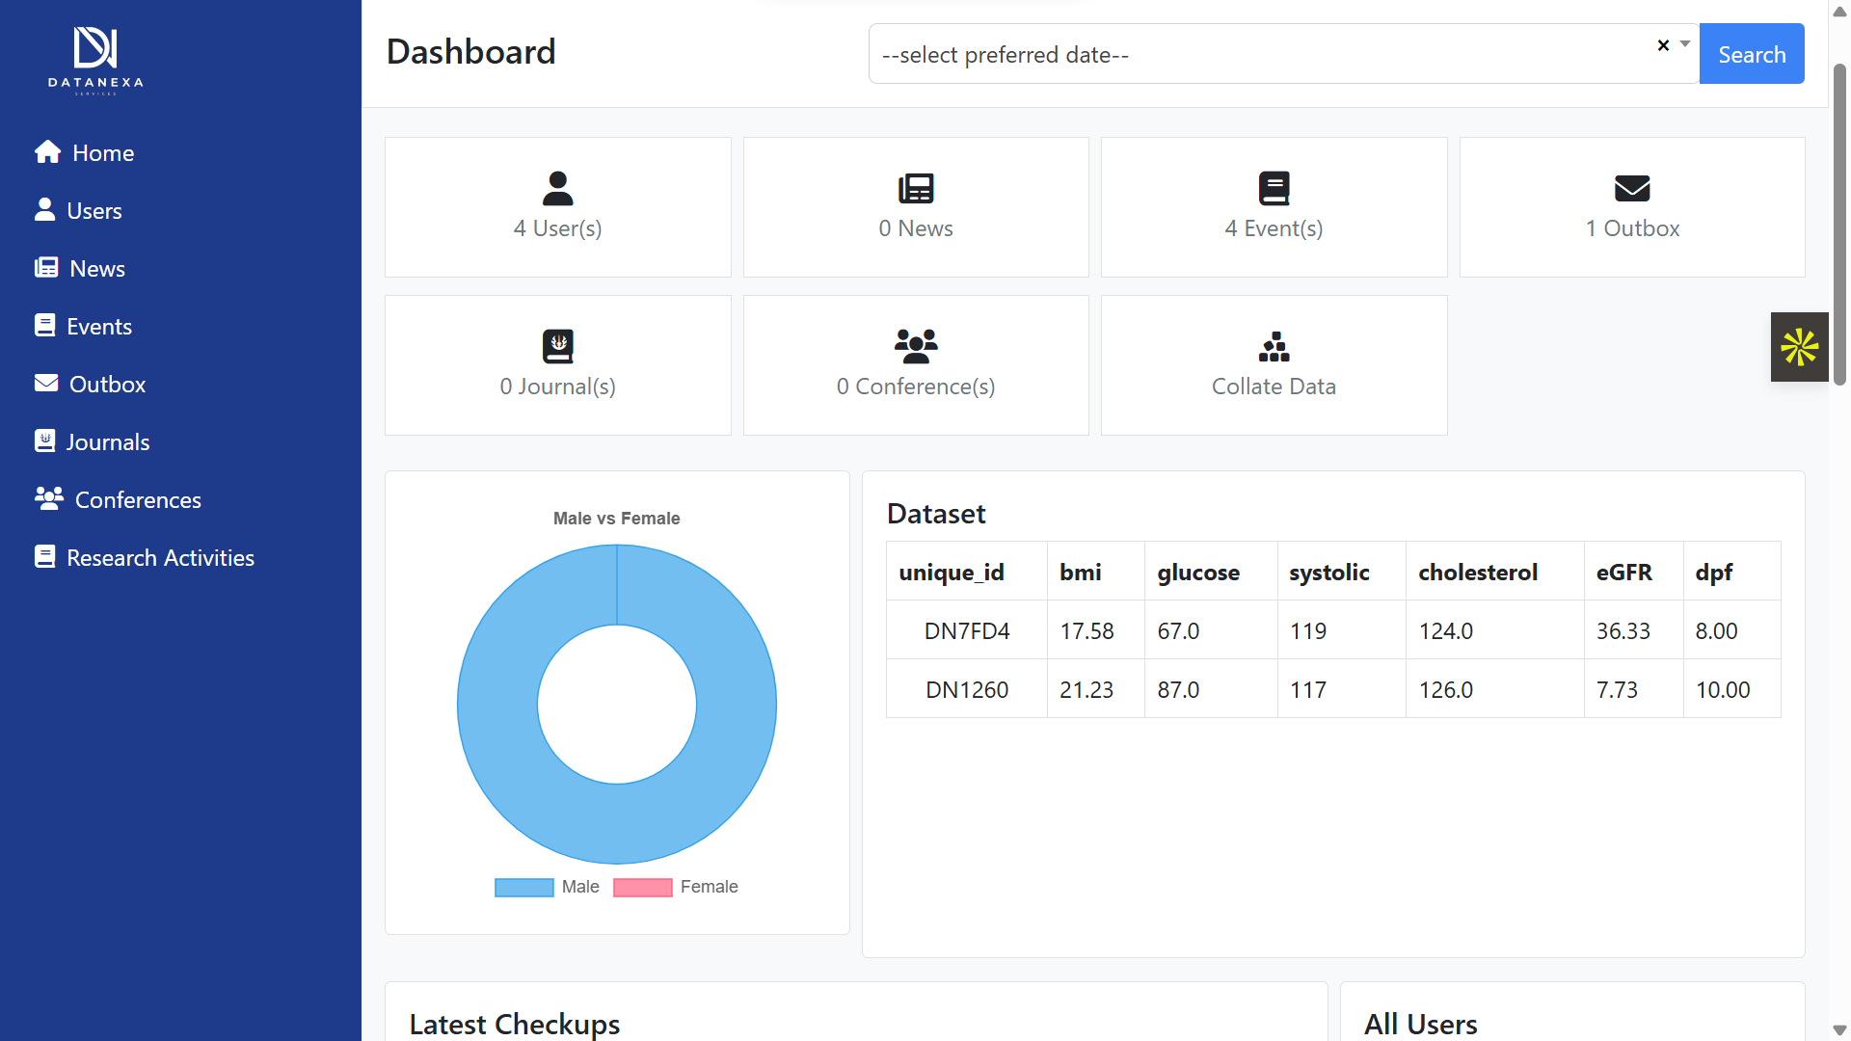Click the book icon on 4 Event(s) card
Viewport: 1851px width, 1041px height.
(x=1274, y=188)
